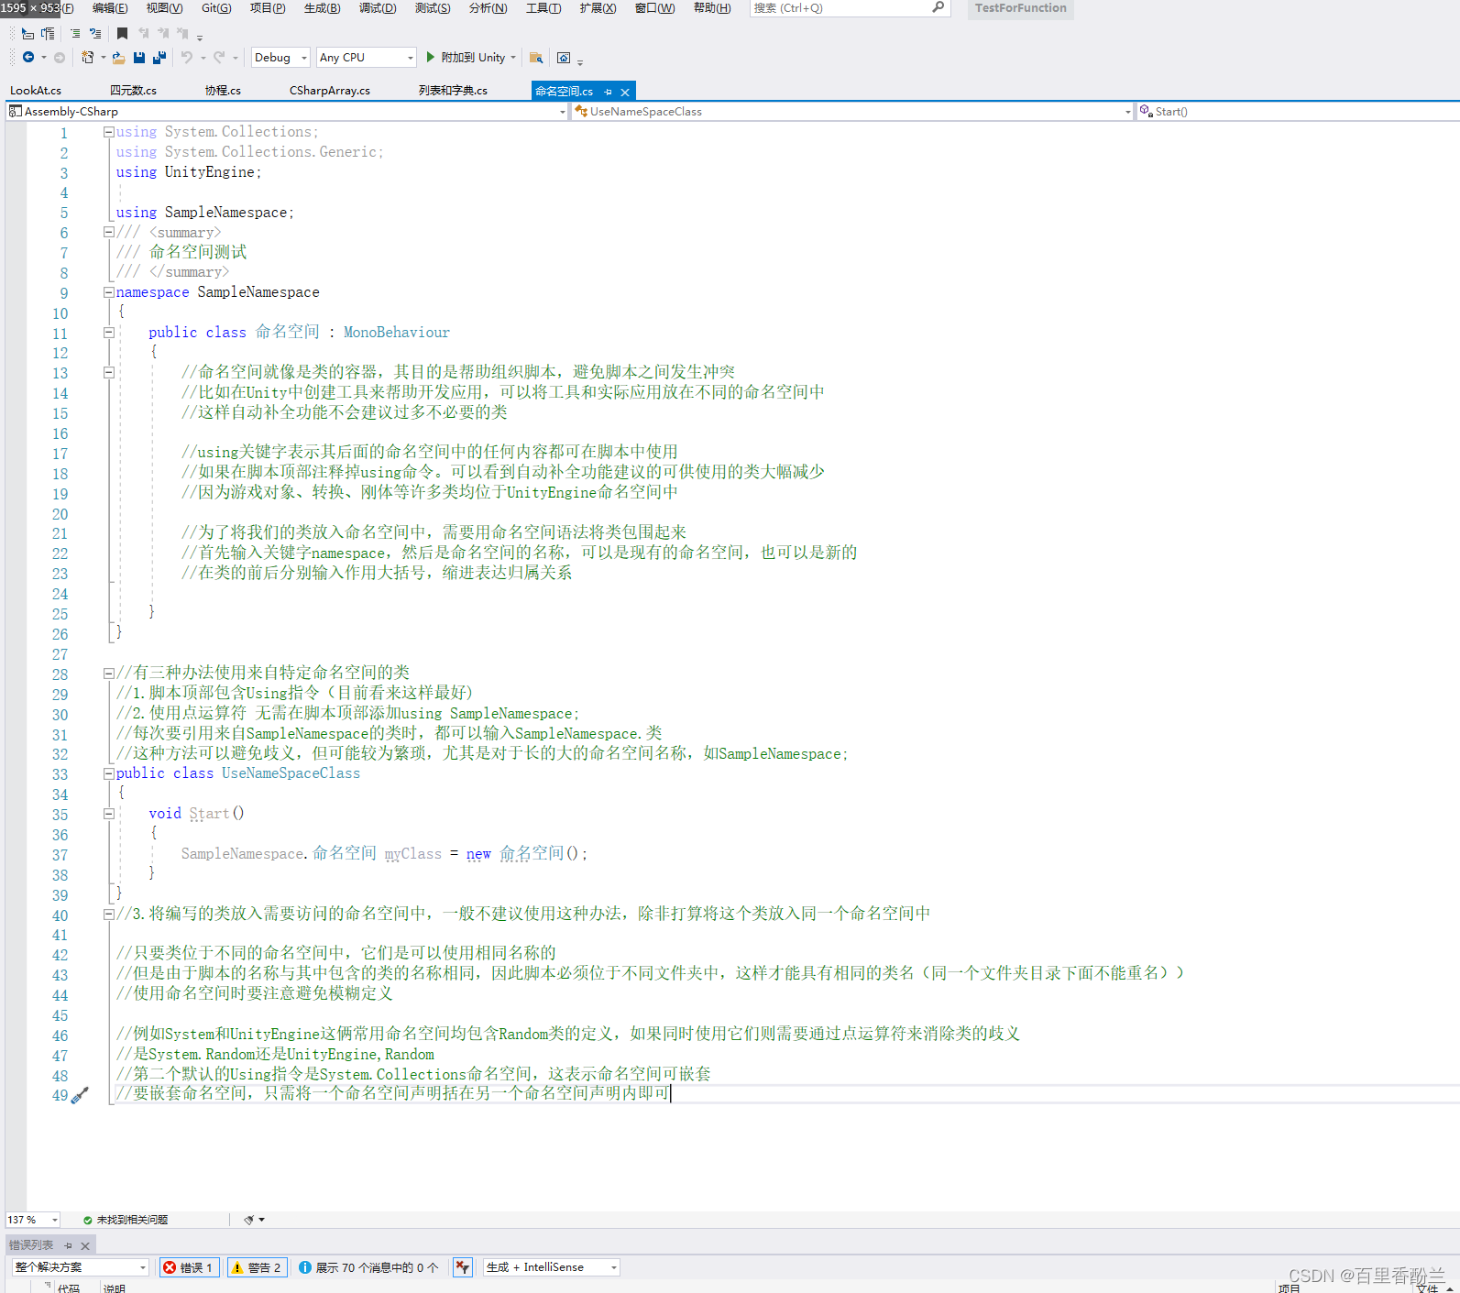Image resolution: width=1460 pixels, height=1293 pixels.
Task: Toggle the 警告 2 warnings filter
Action: click(x=258, y=1267)
